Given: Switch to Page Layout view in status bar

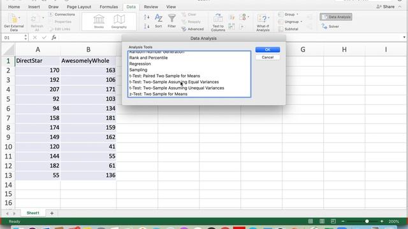Looking at the screenshot, I should (x=322, y=221).
